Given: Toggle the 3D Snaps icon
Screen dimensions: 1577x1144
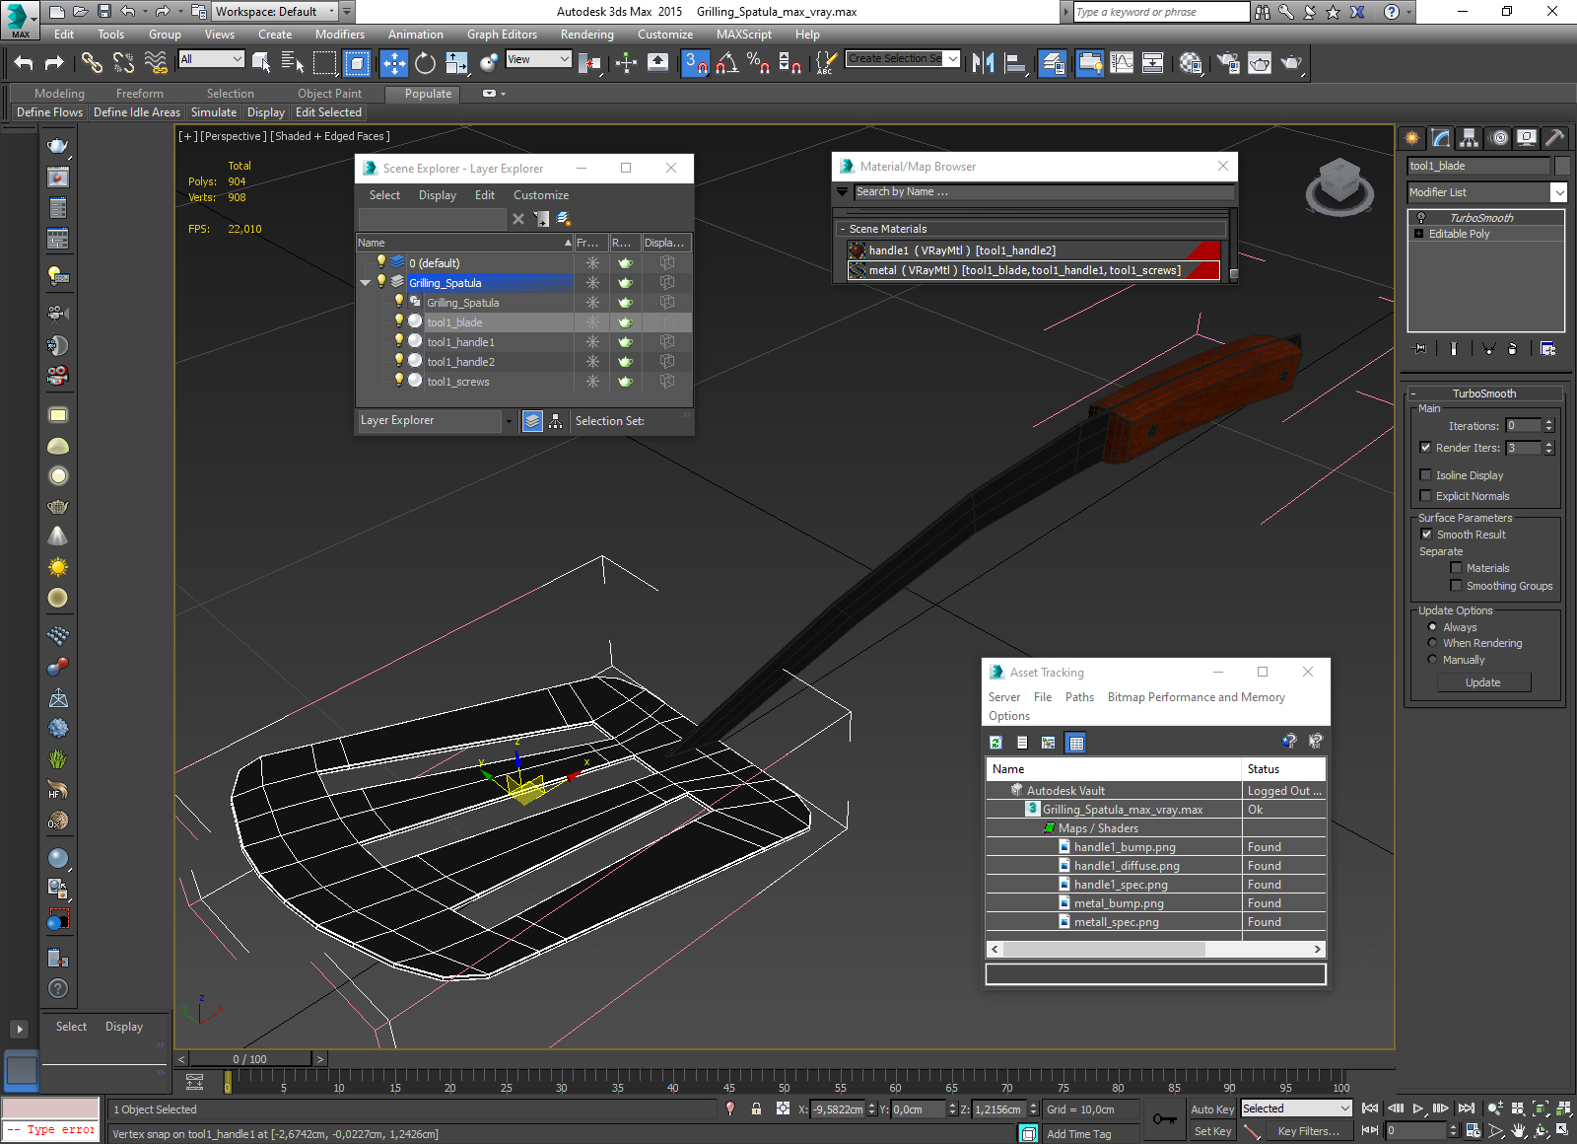Looking at the screenshot, I should point(696,63).
